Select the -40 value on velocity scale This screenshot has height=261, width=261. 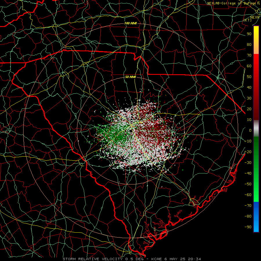point(248,173)
